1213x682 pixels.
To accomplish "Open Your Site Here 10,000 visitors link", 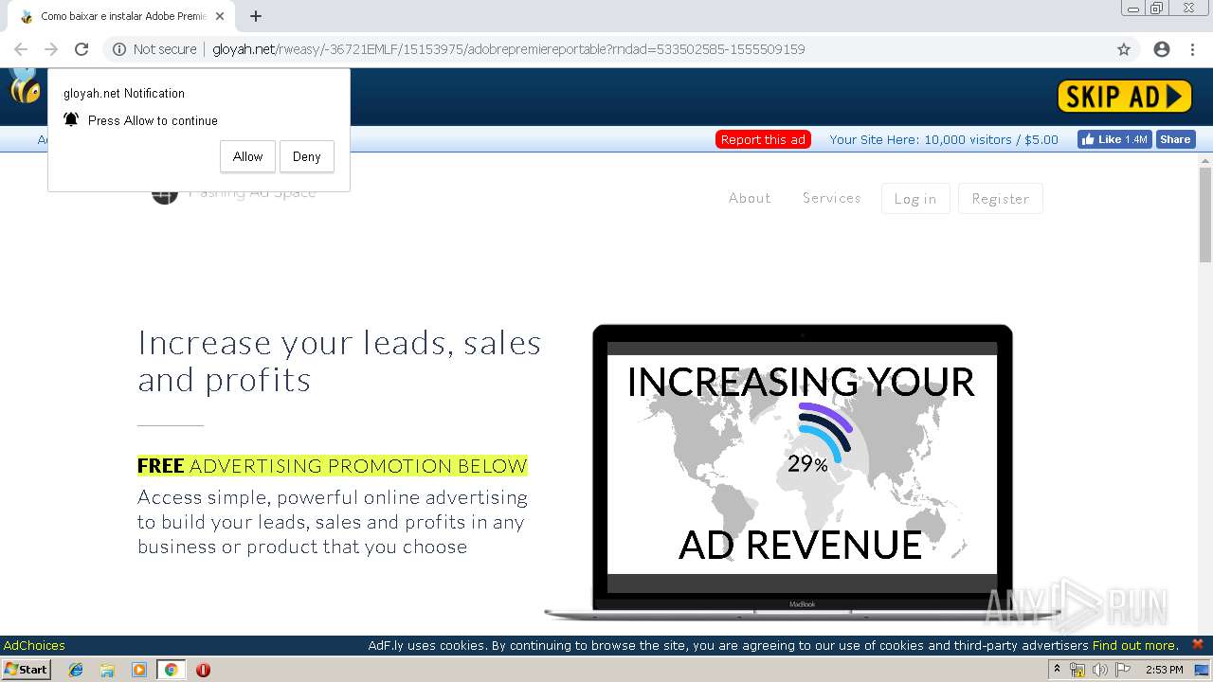I will 944,139.
